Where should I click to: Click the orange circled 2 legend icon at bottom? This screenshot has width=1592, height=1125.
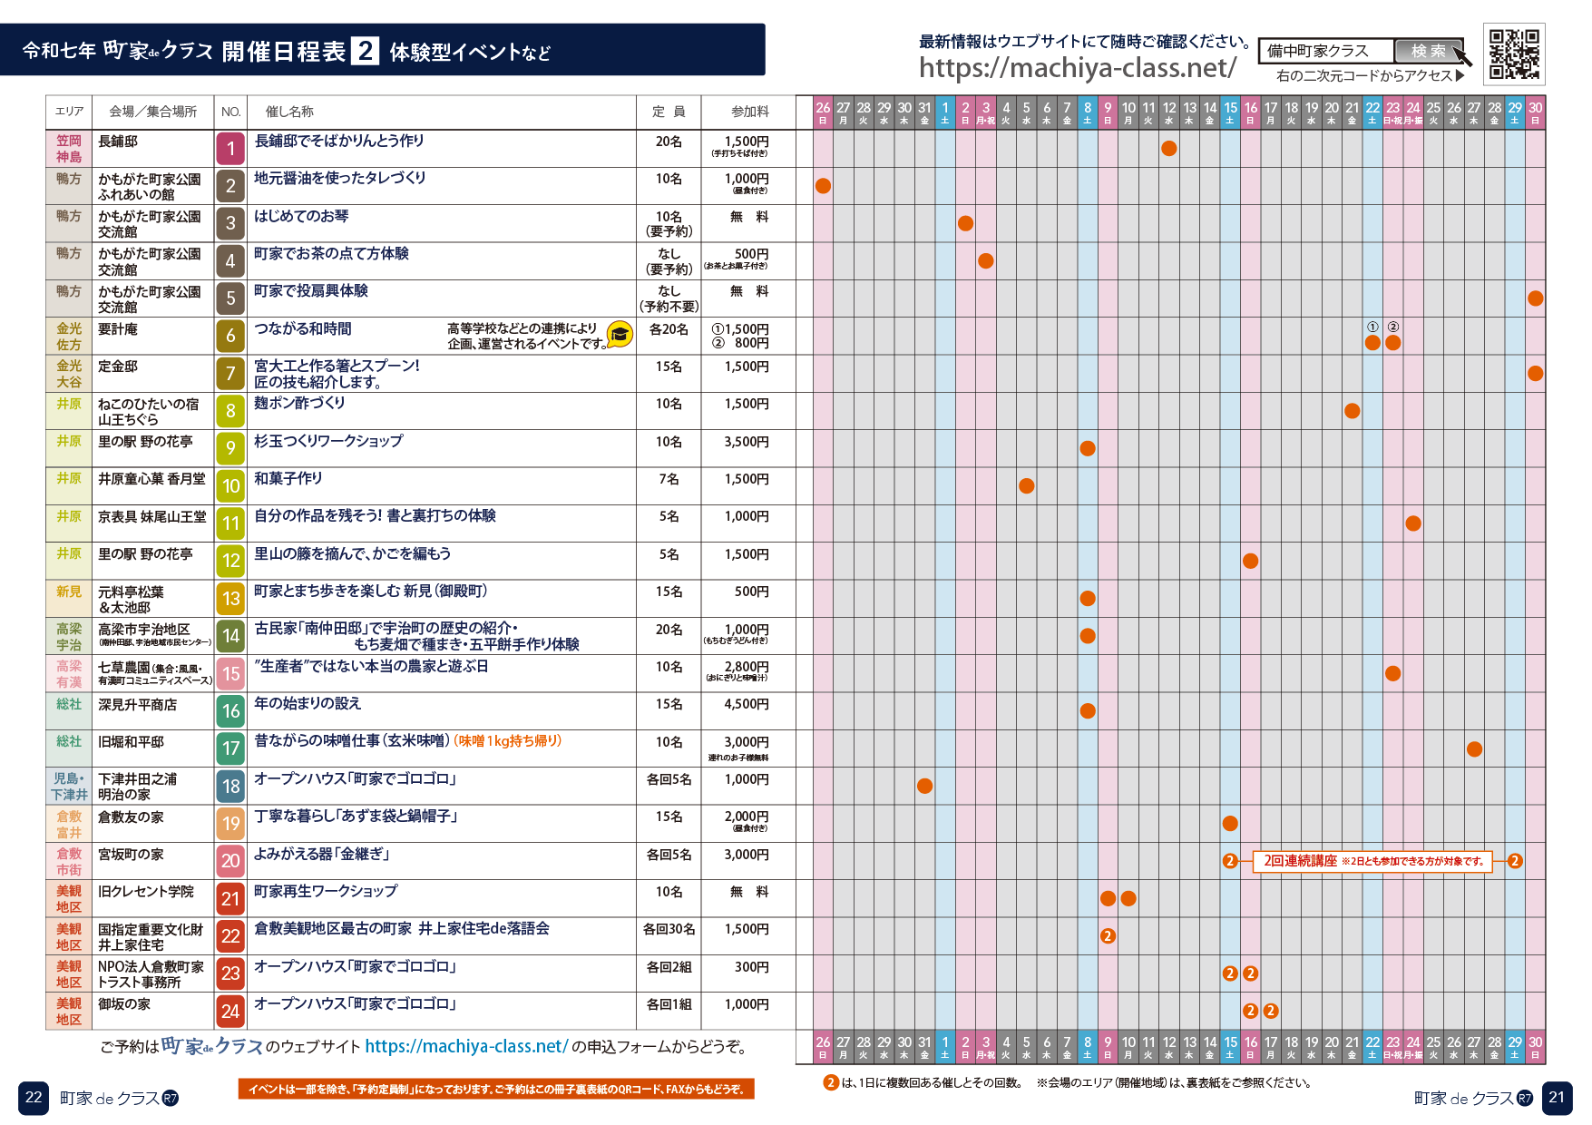[830, 1082]
